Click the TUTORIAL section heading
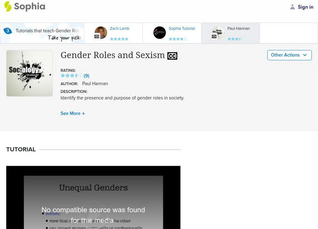Viewport: 318px width, 229px height. pyautogui.click(x=21, y=149)
